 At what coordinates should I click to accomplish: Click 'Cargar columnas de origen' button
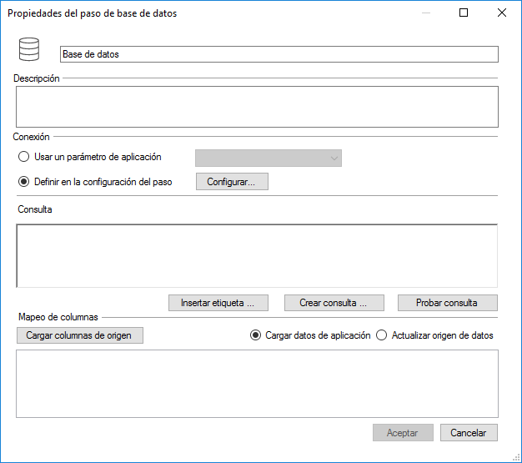[80, 335]
